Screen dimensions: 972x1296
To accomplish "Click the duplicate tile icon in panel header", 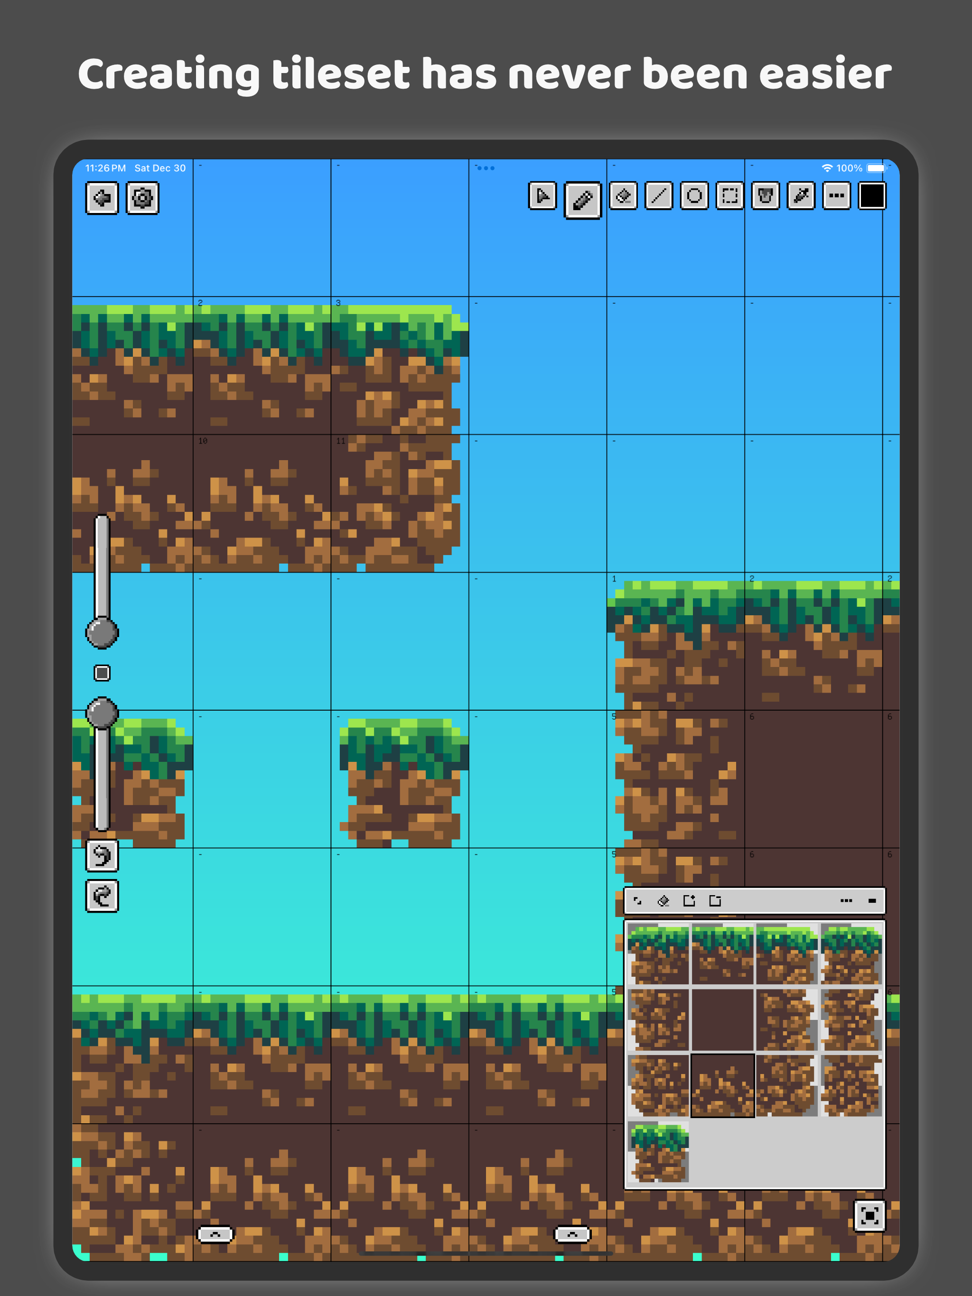I will 715,901.
